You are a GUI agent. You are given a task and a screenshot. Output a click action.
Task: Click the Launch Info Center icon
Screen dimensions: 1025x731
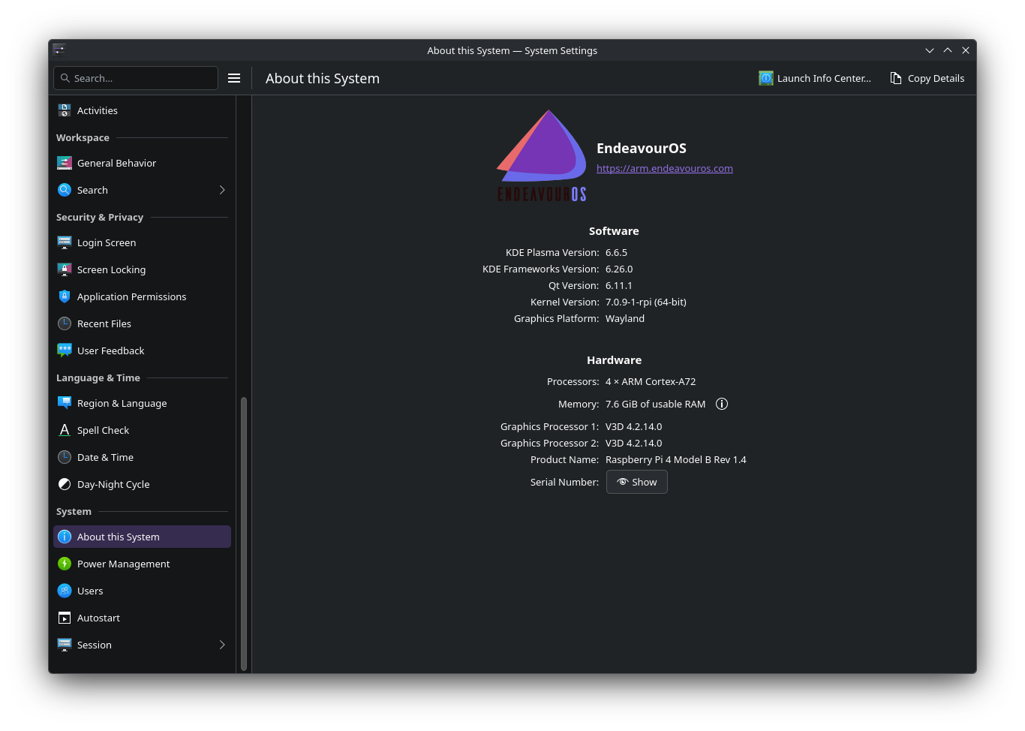(x=765, y=78)
